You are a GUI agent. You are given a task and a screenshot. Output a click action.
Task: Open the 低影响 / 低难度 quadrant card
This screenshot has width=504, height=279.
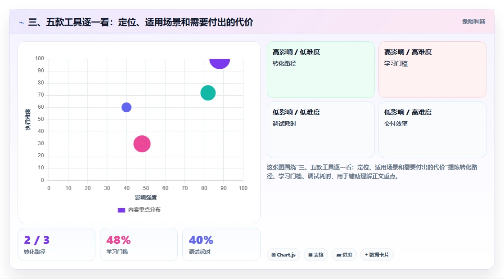(x=321, y=130)
